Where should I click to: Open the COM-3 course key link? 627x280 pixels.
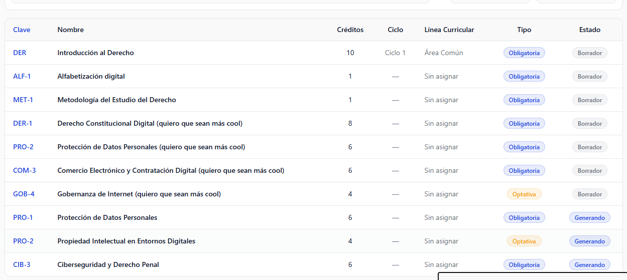25,170
